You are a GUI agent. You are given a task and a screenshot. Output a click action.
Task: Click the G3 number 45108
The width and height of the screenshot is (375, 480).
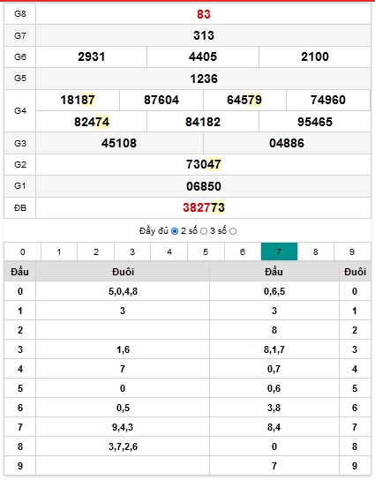[x=119, y=143]
